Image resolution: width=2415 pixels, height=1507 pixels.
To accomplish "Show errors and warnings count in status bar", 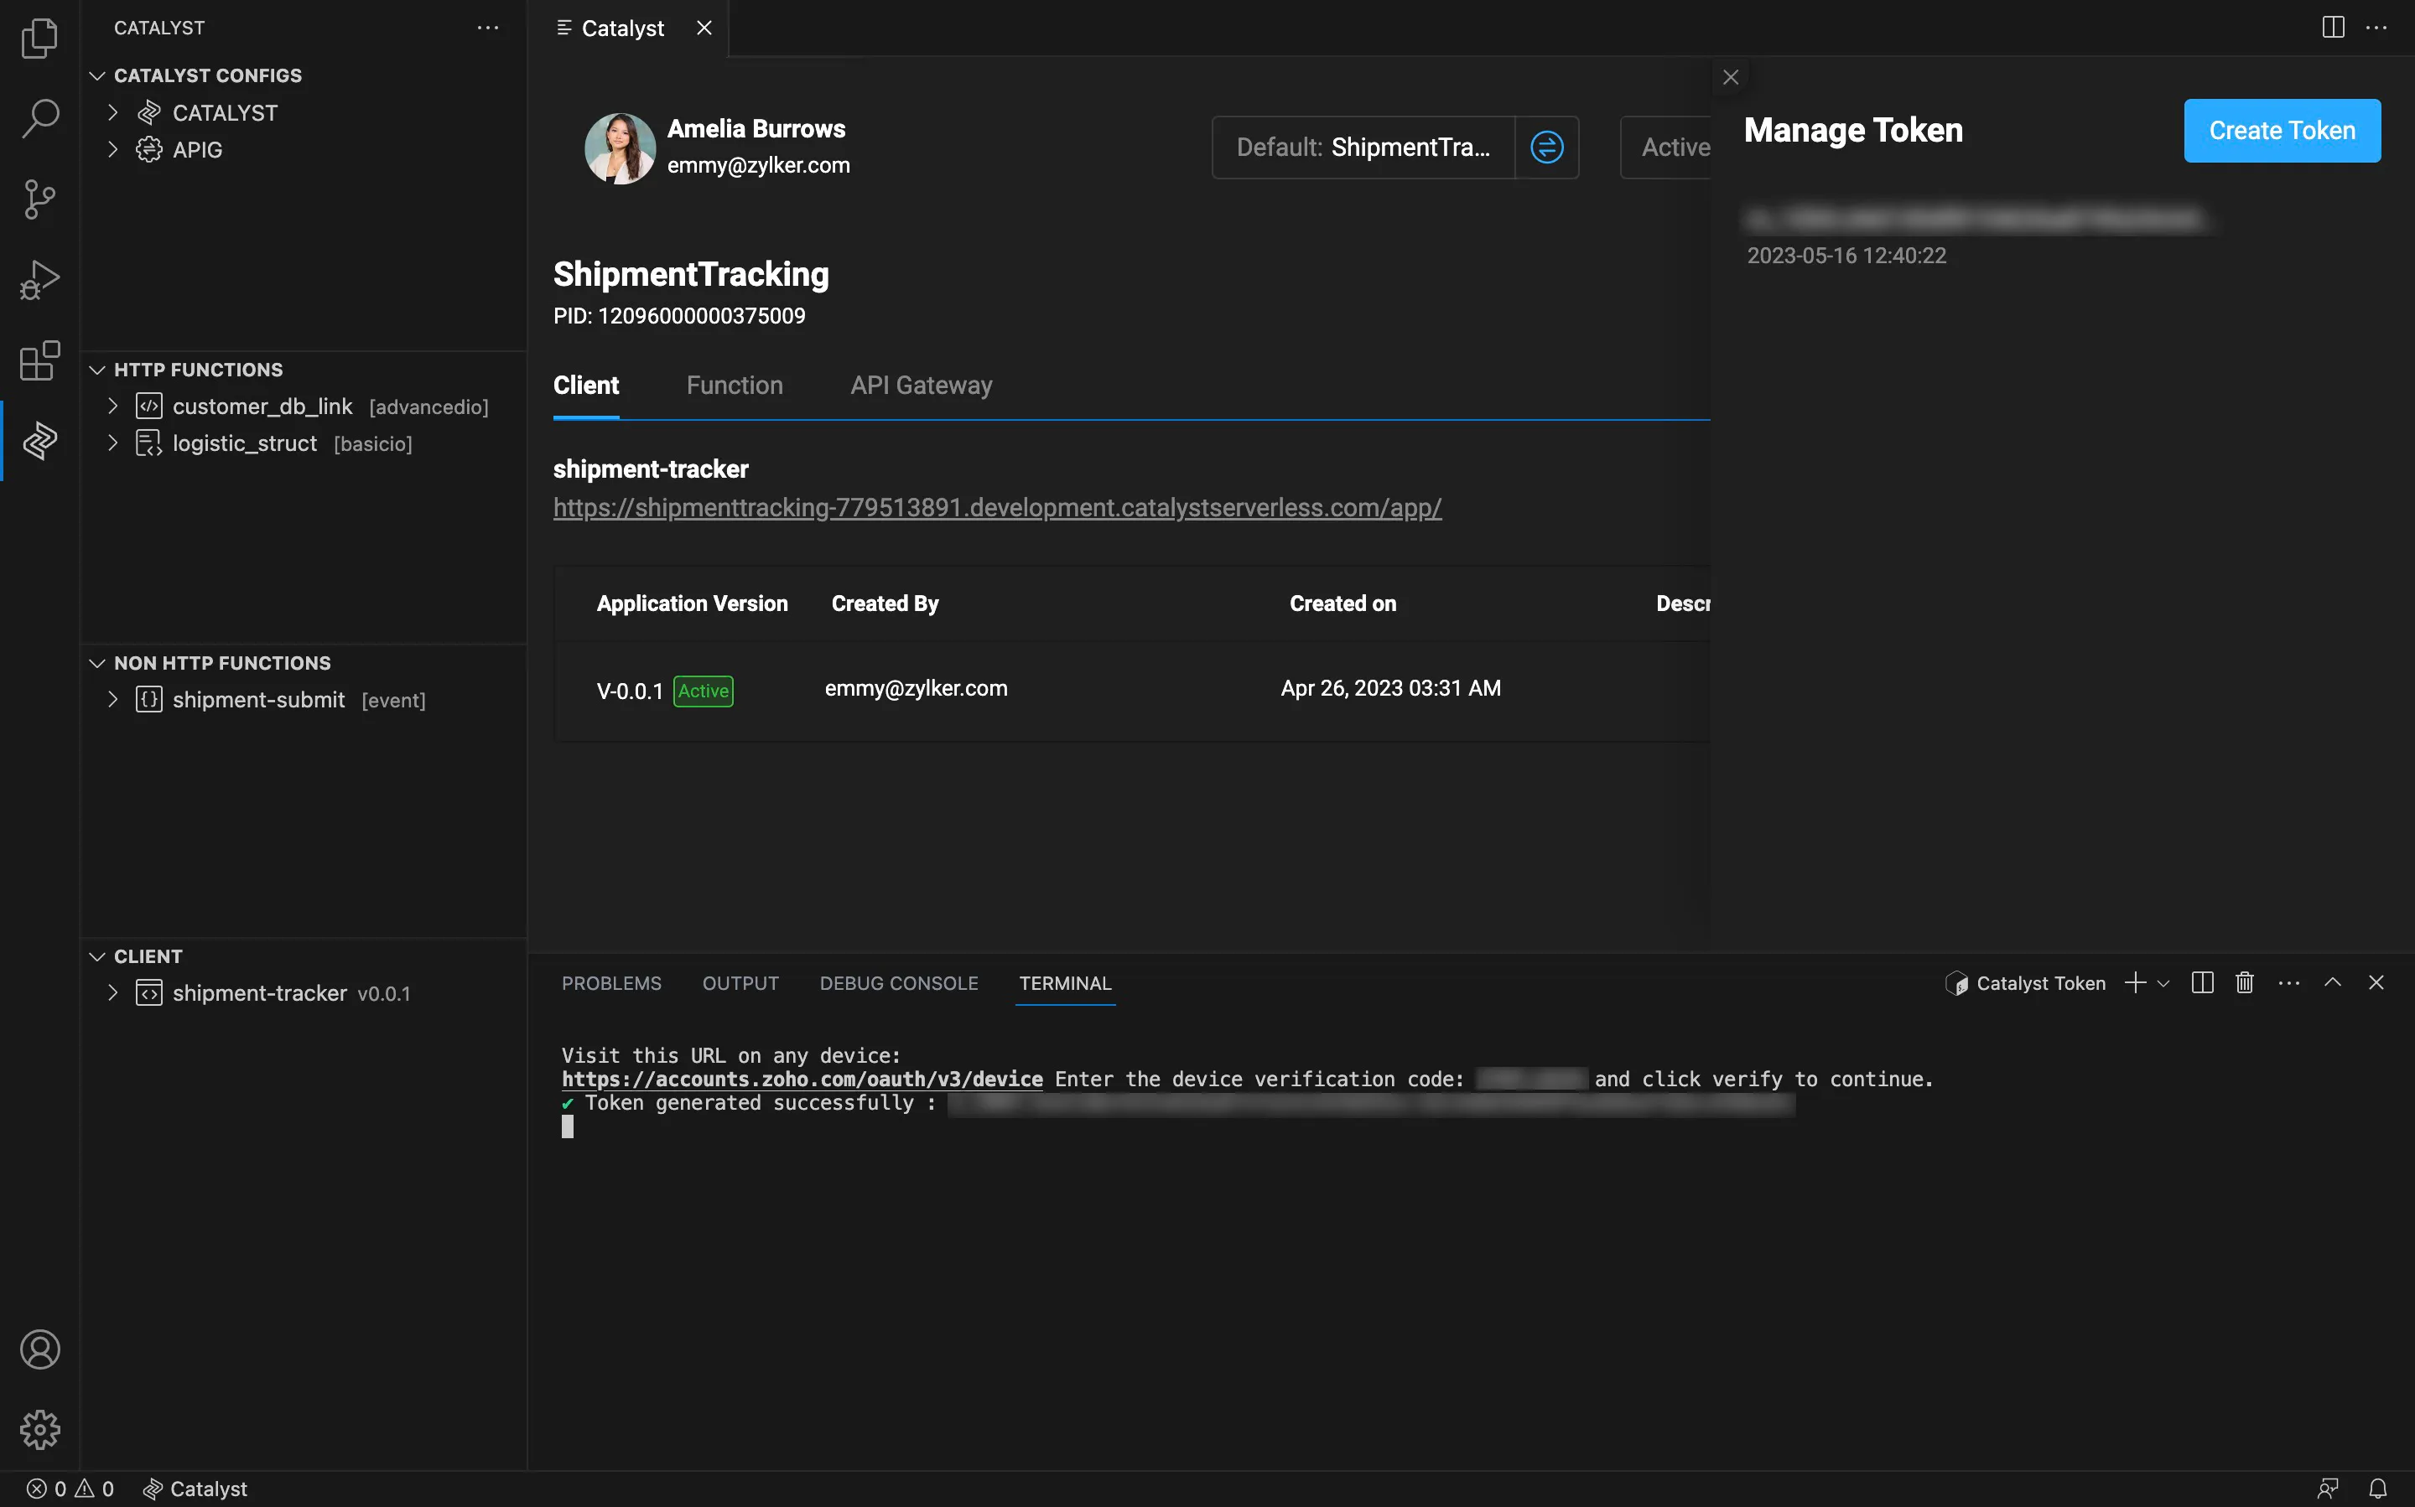I will click(x=70, y=1488).
